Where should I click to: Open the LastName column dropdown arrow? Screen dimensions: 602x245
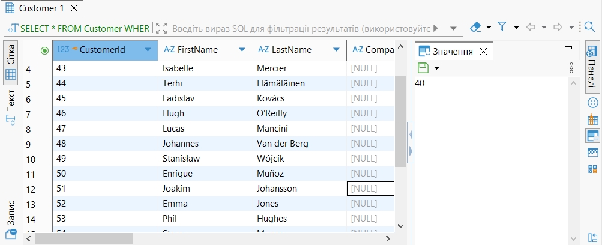tap(336, 49)
